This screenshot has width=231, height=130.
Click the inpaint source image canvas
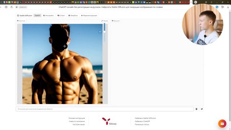(62, 64)
